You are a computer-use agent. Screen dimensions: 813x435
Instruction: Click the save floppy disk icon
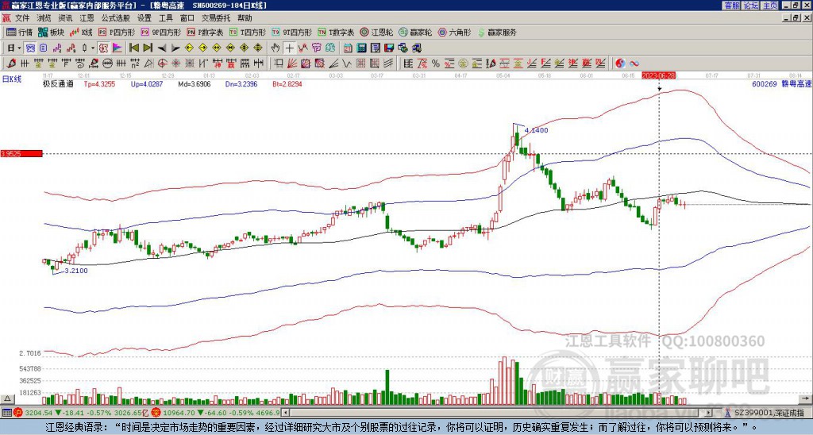(x=389, y=48)
